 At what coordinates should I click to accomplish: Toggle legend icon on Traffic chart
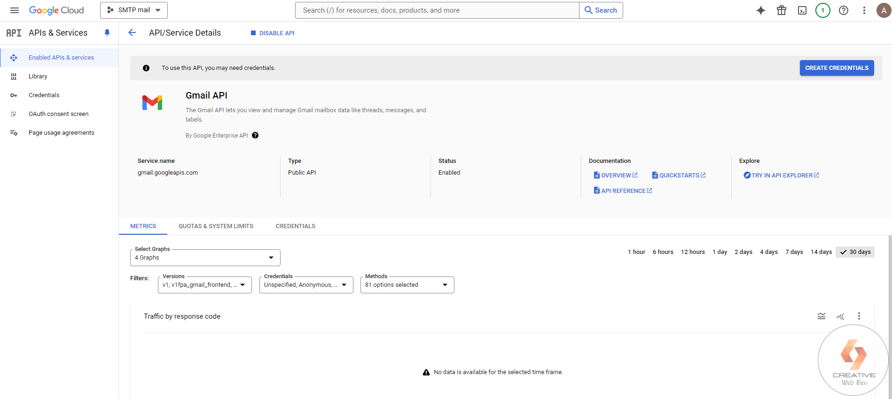(822, 316)
